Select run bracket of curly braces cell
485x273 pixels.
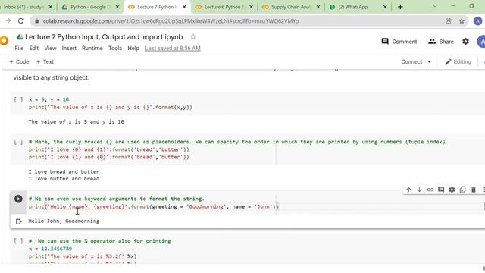(x=18, y=142)
